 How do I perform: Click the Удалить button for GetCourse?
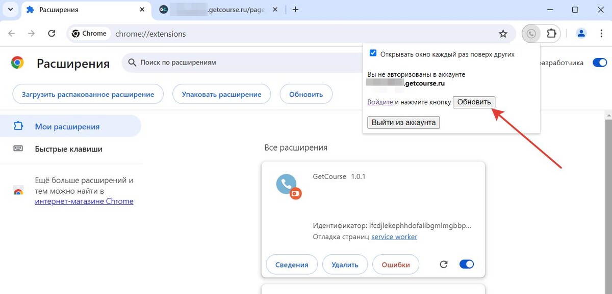[345, 264]
